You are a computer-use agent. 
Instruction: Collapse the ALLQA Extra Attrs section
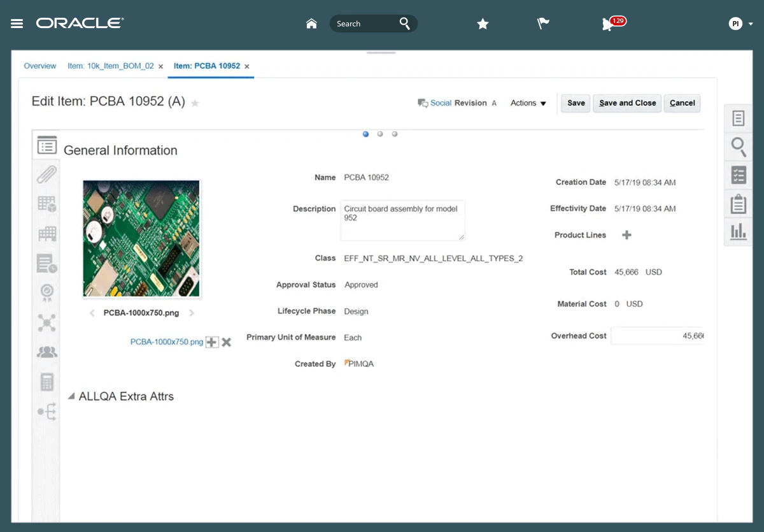71,396
